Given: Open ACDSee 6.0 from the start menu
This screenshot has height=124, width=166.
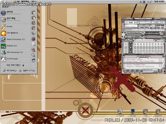Looking at the screenshot, I should point(15,46).
